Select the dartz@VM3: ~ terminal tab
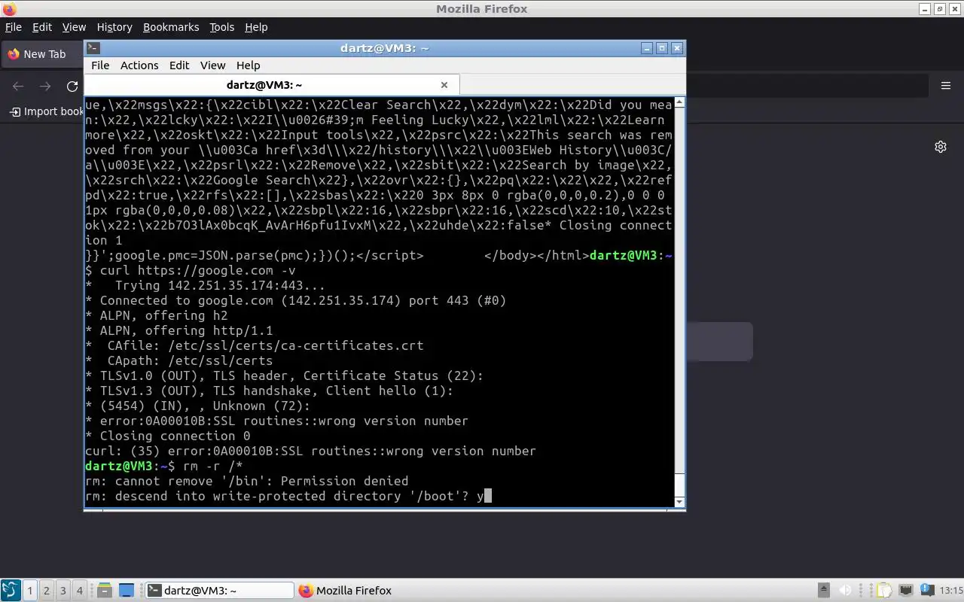 point(264,85)
